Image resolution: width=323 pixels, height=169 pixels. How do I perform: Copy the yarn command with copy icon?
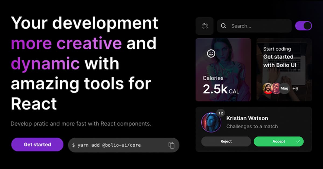171,145
